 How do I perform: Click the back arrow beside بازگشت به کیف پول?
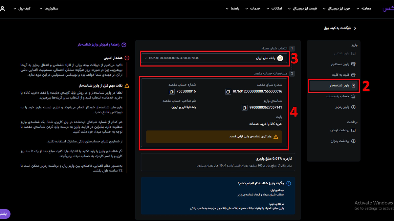pos(355,28)
